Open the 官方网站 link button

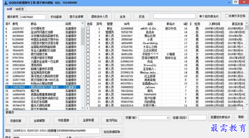(112, 121)
